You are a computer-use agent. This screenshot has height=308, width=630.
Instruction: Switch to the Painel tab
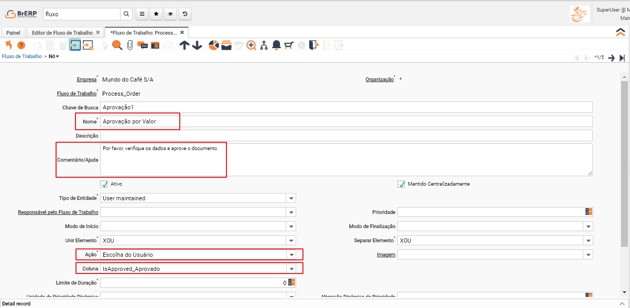pyautogui.click(x=13, y=32)
